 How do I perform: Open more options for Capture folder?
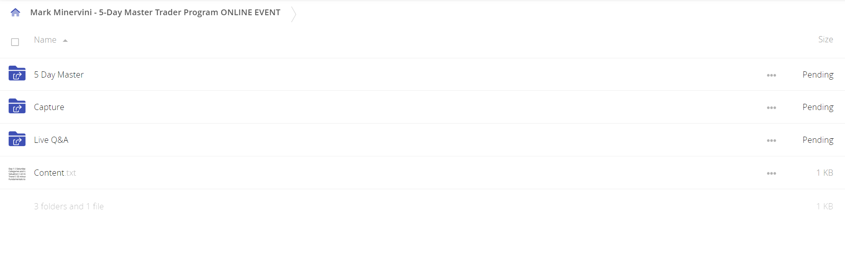pos(771,108)
